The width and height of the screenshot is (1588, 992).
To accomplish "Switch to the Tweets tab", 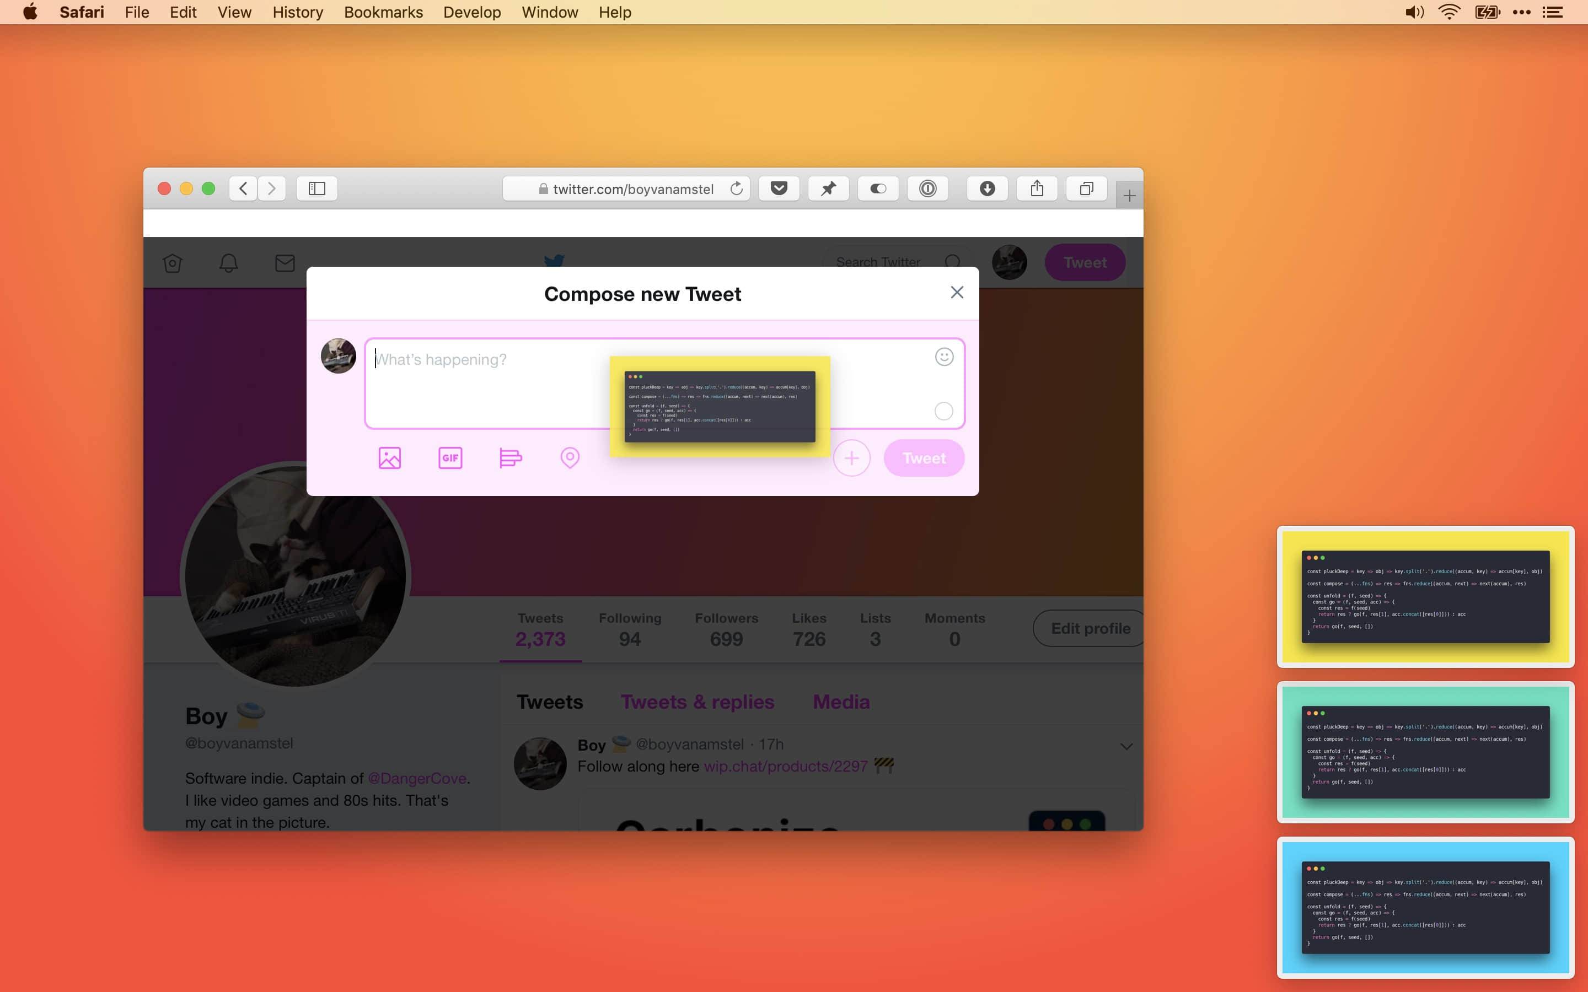I will coord(550,702).
